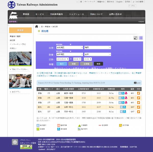
Task: Click the home icon in breadcrumb
Action: (x=36, y=26)
